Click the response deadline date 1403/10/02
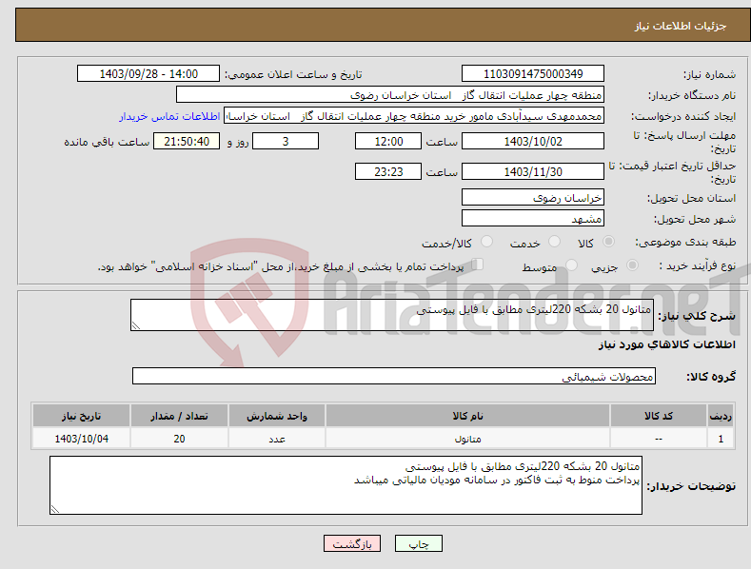 coord(533,141)
